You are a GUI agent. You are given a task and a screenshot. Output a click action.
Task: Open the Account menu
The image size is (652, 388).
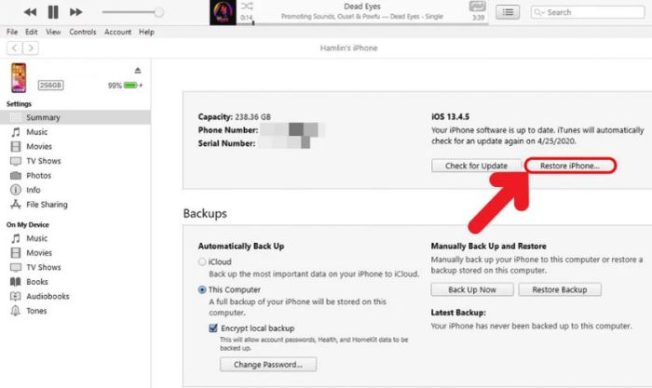(x=117, y=32)
